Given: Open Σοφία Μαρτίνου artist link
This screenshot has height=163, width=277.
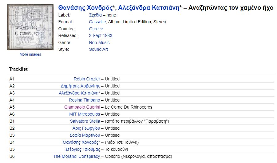Looking at the screenshot, I should (85, 135).
